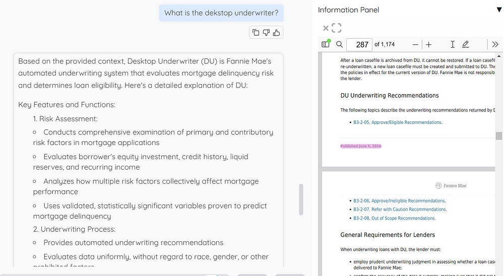This screenshot has width=504, height=276.
Task: Collapse the Information Panel using the arrow
Action: point(499,10)
